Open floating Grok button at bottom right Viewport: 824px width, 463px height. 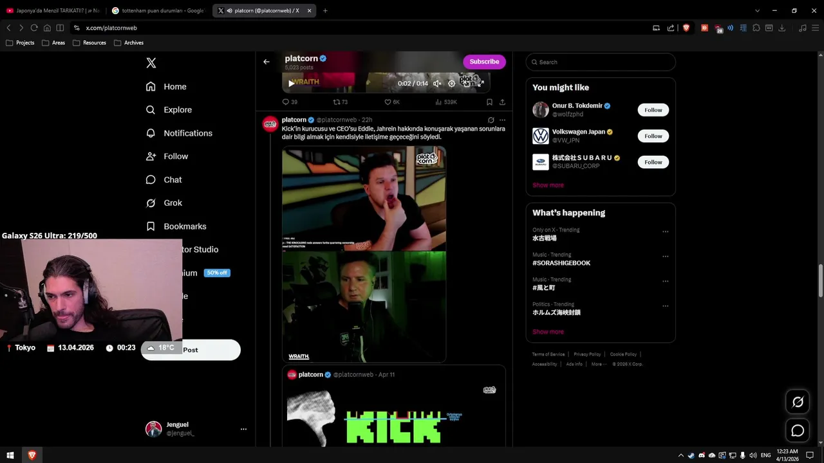(x=798, y=402)
